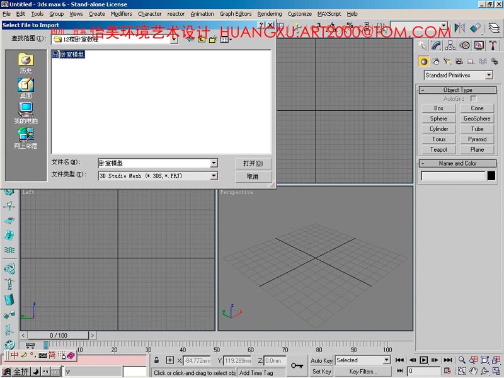Click the Min/Max viewport toggle
The width and height of the screenshot is (504, 378).
pyautogui.click(x=496, y=371)
